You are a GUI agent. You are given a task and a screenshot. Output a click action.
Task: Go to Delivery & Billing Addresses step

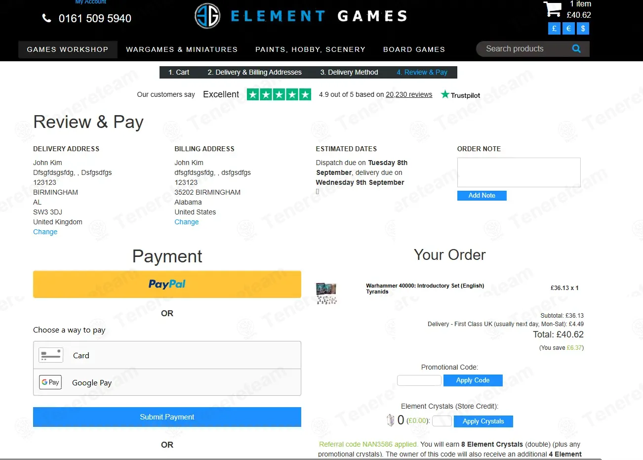click(254, 72)
